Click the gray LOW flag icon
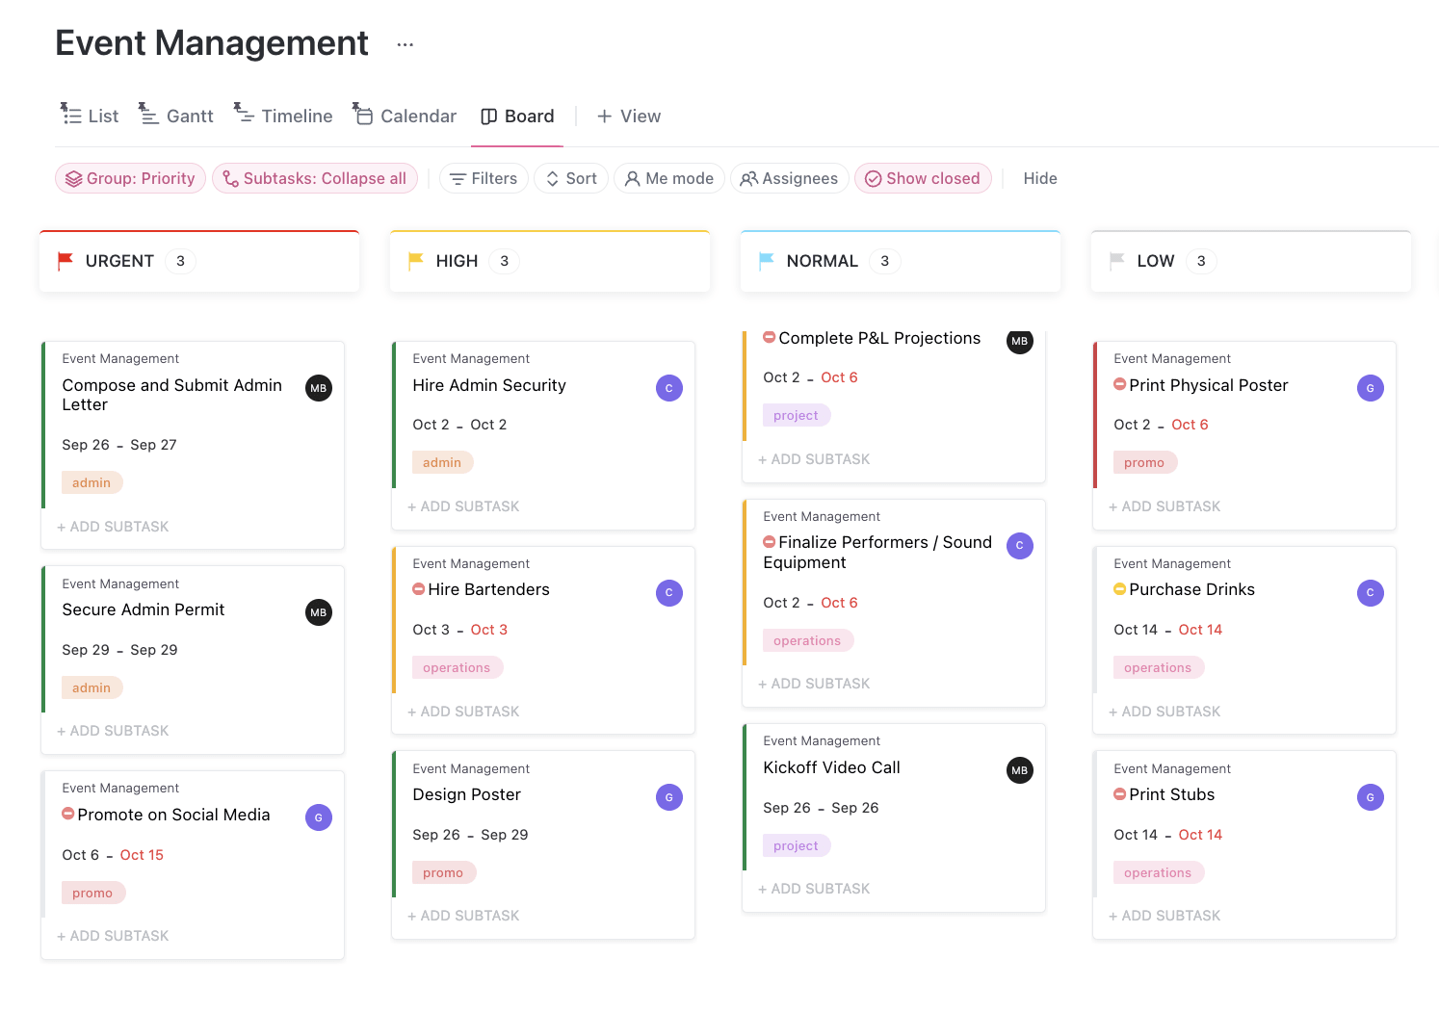This screenshot has width=1439, height=1011. click(1117, 261)
